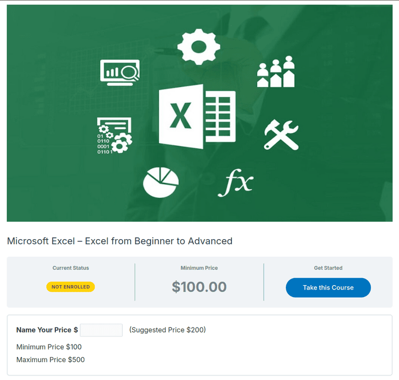The image size is (399, 380).
Task: Click the Minimum Price $100 line
Action: point(49,347)
